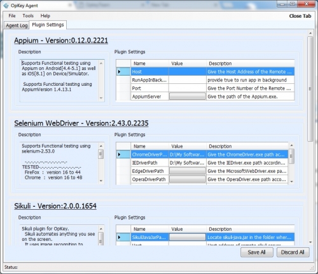Image resolution: width=318 pixels, height=274 pixels.
Task: Open the Selenium WebDriver version heading
Action: click(x=81, y=123)
